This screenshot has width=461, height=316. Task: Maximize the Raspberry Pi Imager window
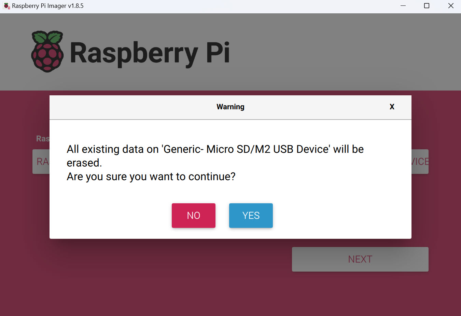(427, 6)
